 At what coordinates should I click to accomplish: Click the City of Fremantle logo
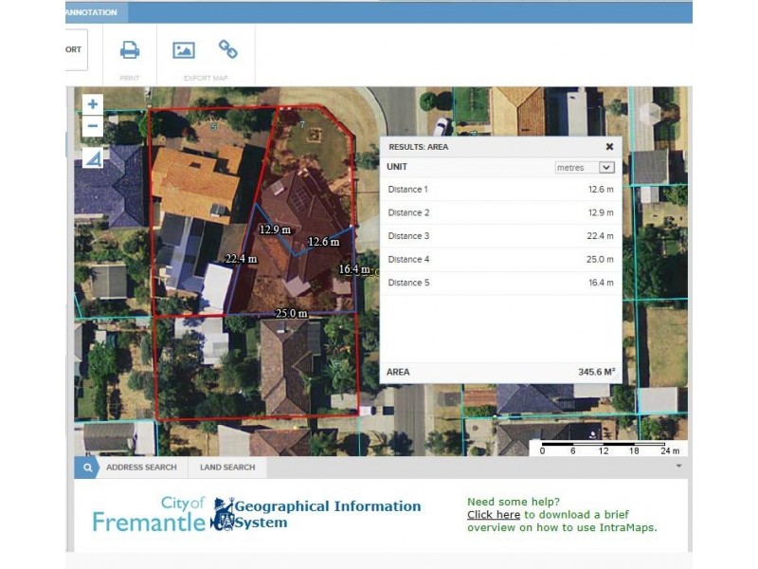[x=150, y=513]
